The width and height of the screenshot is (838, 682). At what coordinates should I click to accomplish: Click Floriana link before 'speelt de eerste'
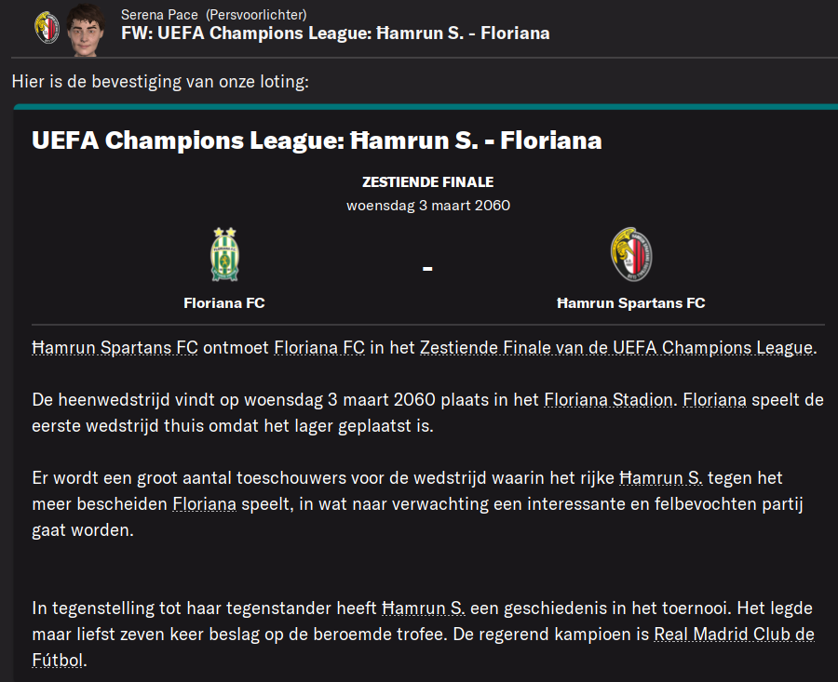[714, 400]
